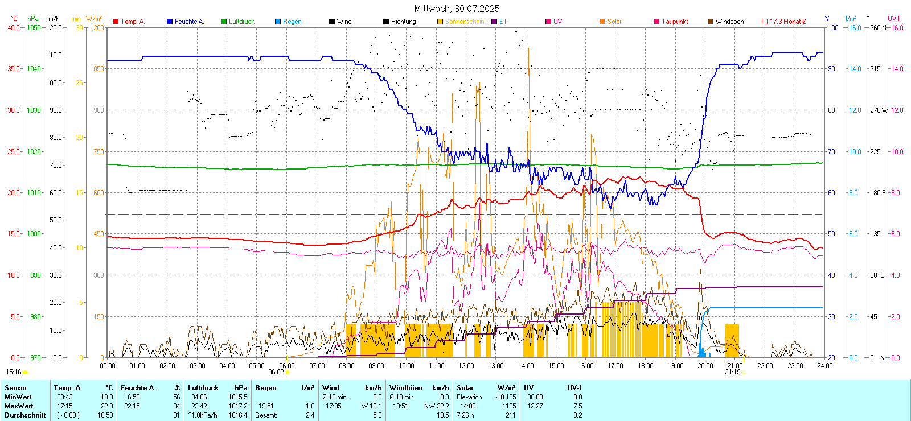Click the black Richtung legend square

coord(386,22)
